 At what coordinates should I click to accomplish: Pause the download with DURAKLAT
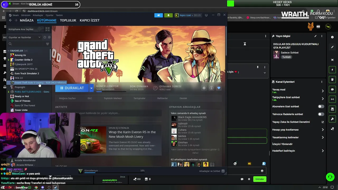click(x=72, y=88)
